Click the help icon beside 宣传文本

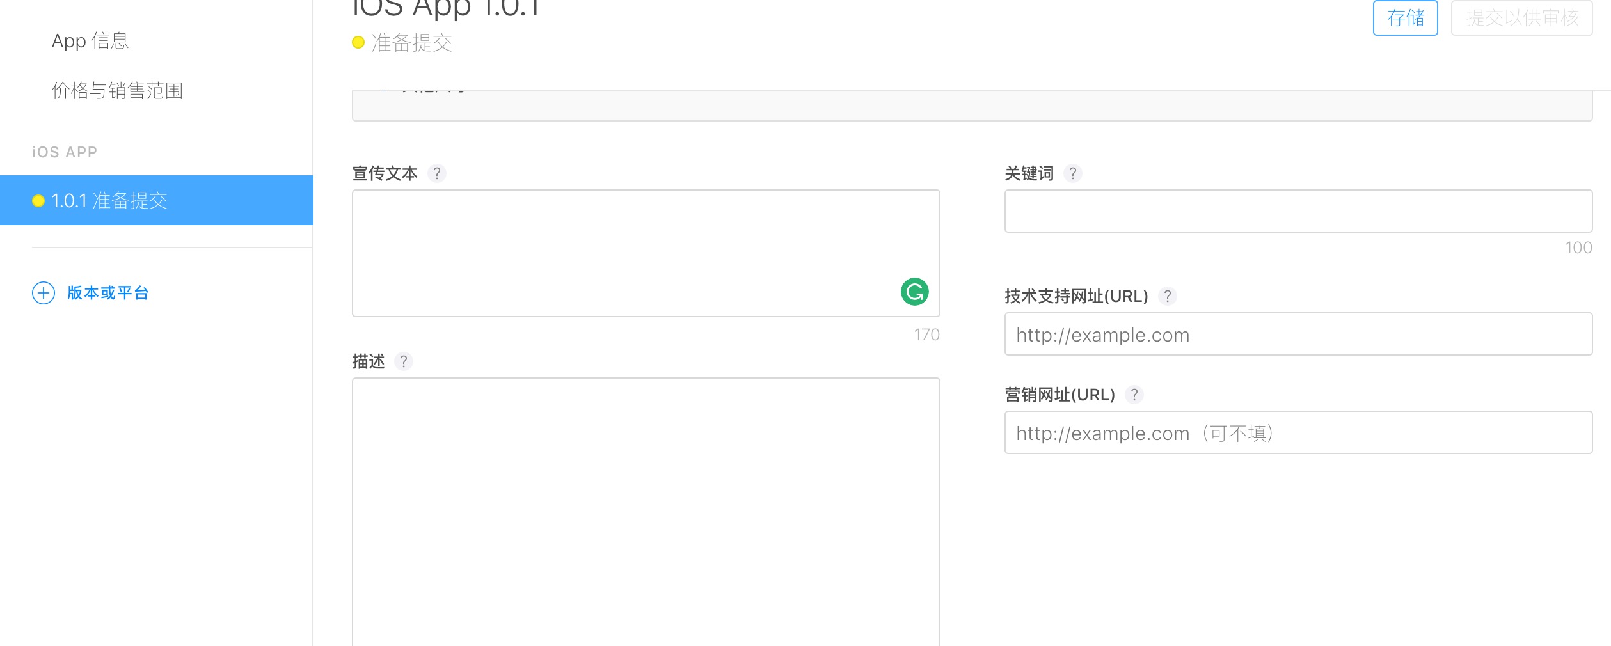point(436,173)
